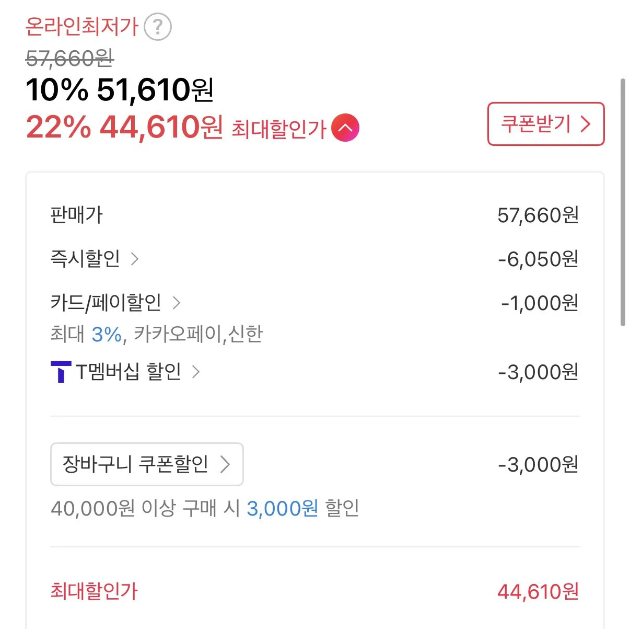Open the 카드/페이할인 details
Viewport: 630px width, 629px height.
tap(106, 302)
